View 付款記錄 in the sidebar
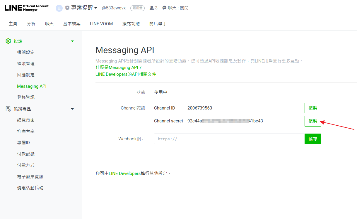 point(26,154)
